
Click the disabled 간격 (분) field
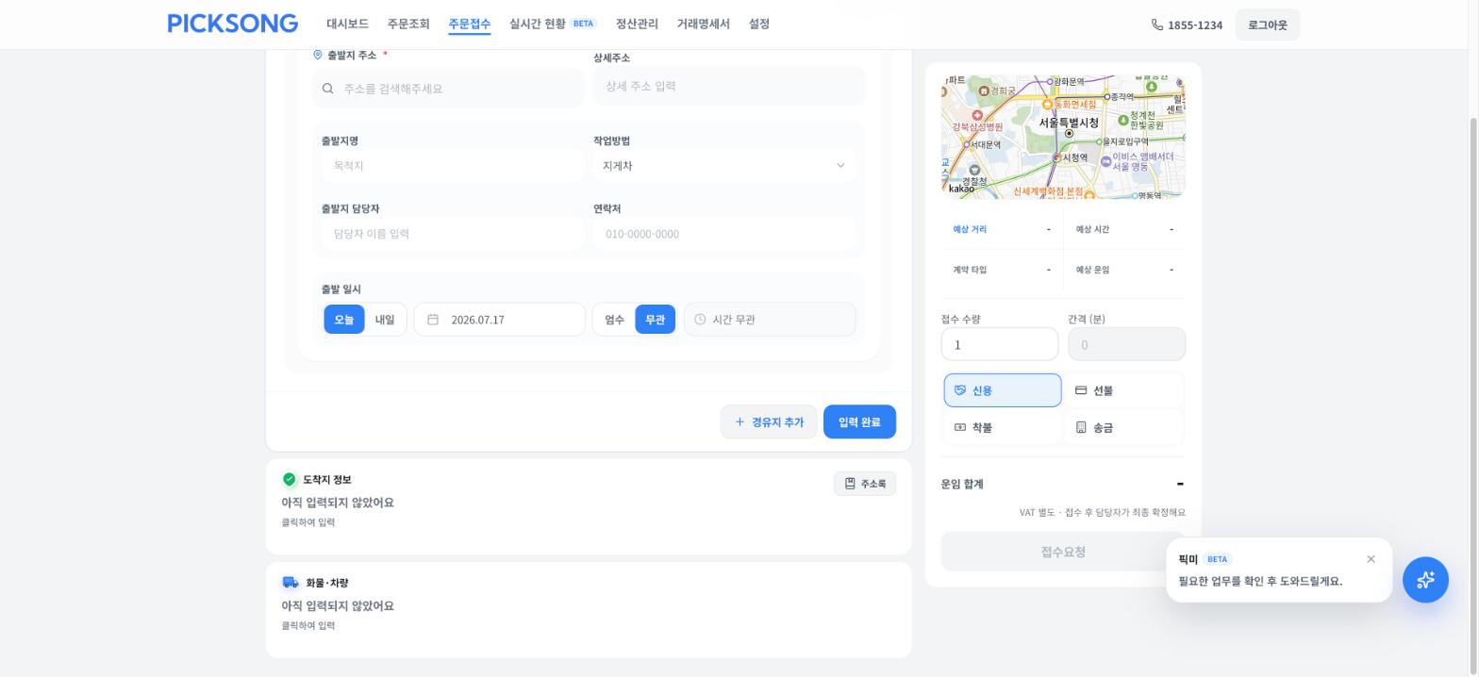click(x=1126, y=344)
